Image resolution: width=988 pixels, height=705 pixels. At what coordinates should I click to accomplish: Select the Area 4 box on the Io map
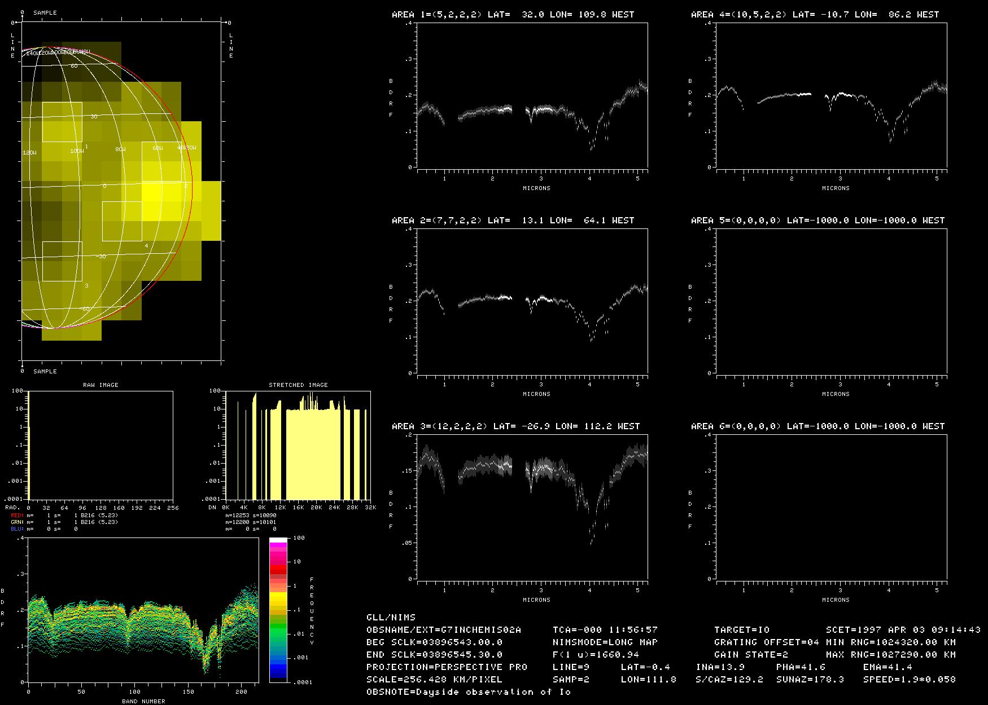(122, 221)
